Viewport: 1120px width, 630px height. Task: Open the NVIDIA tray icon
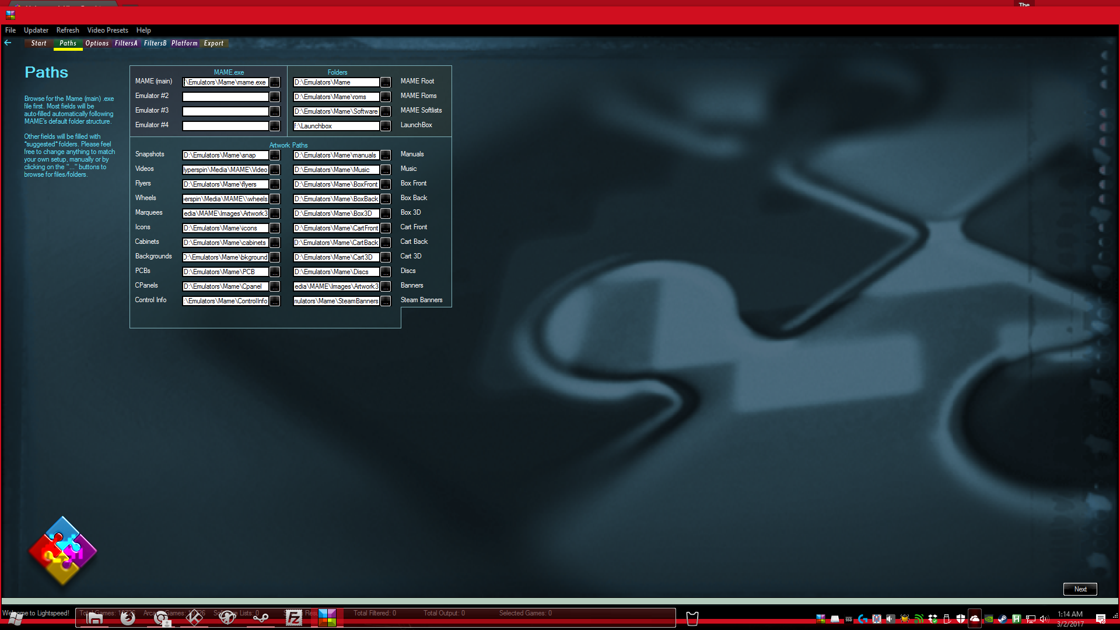[989, 619]
